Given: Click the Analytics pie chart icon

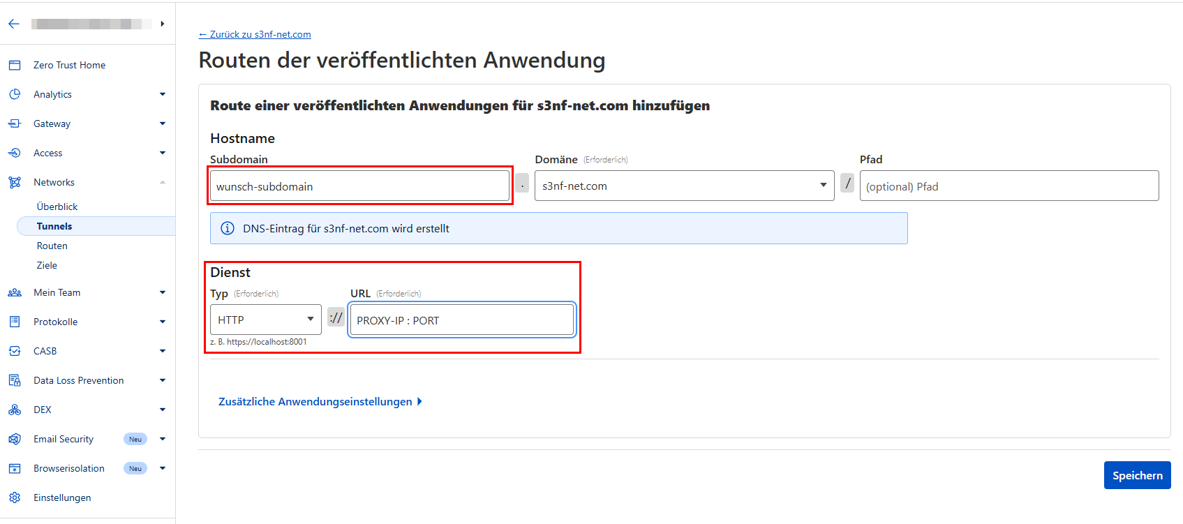Looking at the screenshot, I should [15, 94].
